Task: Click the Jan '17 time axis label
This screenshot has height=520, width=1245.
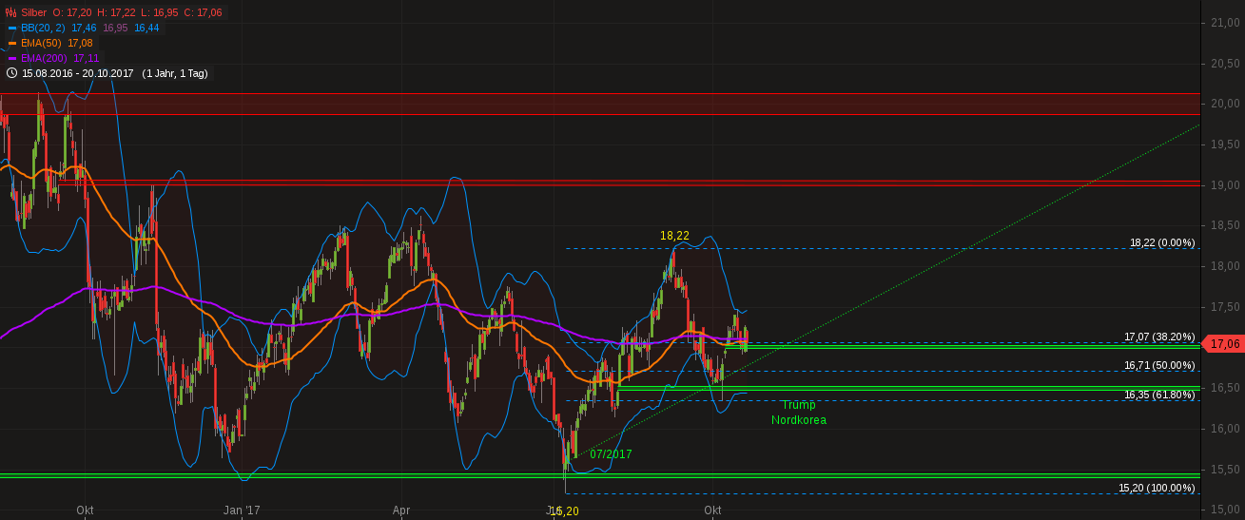Action: click(242, 510)
